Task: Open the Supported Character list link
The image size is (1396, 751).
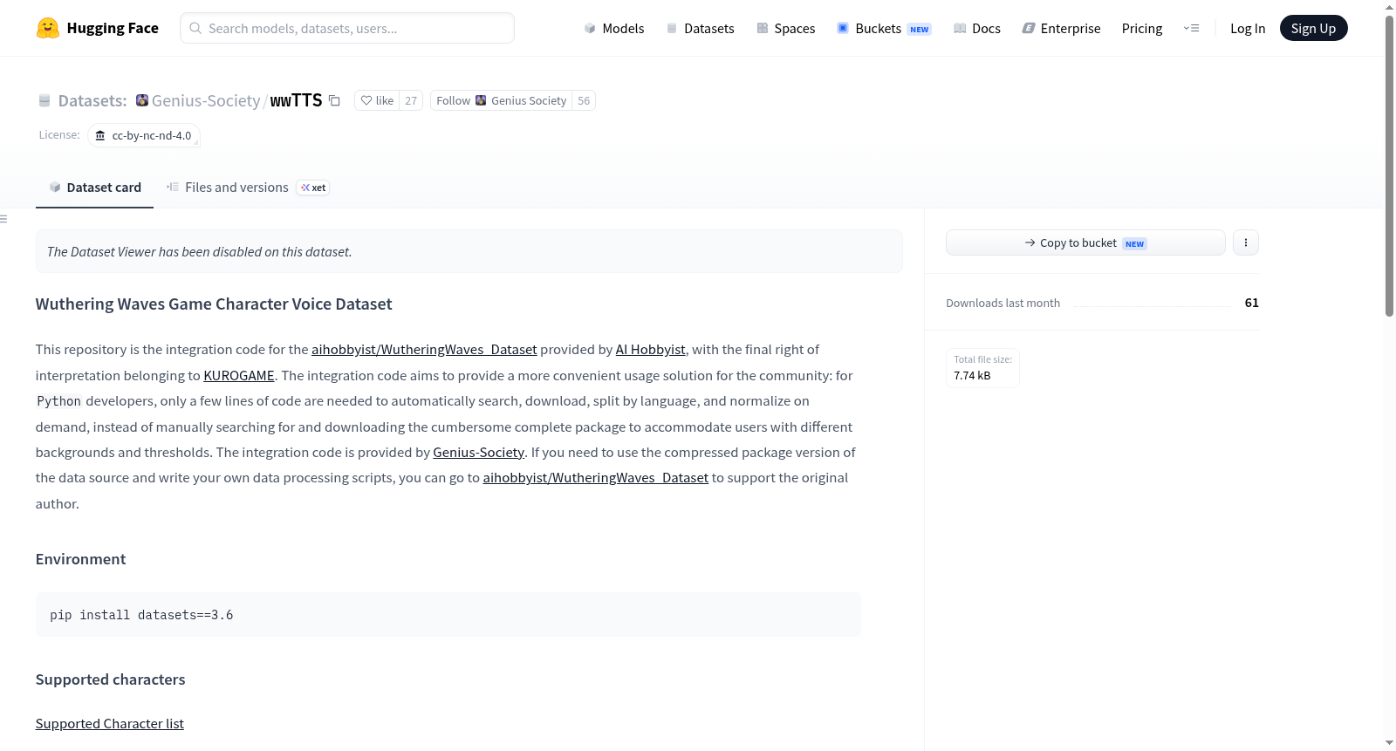Action: 110,724
